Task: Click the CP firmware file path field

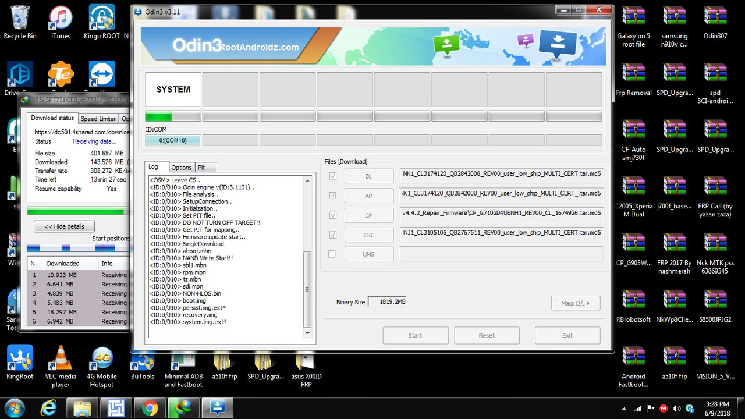Action: 501,215
